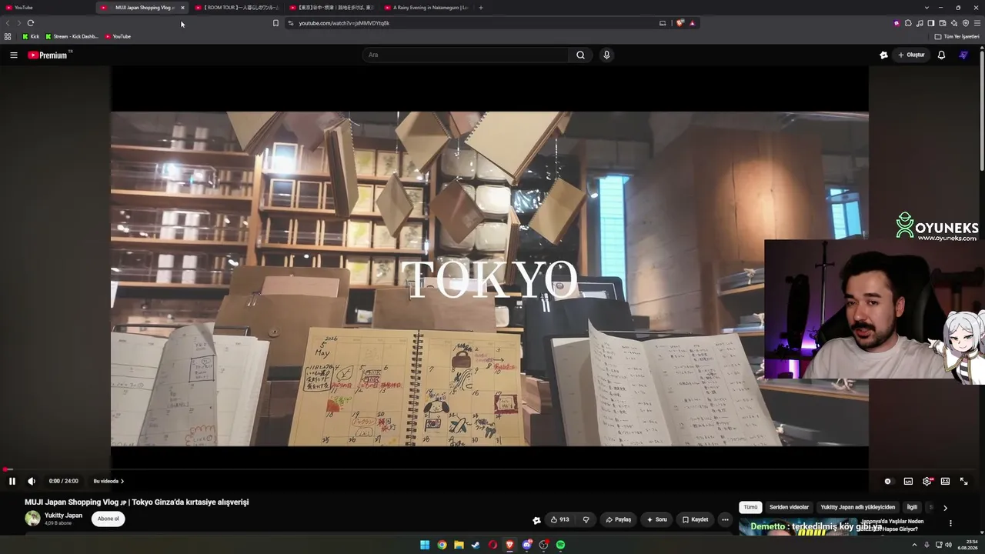This screenshot has height=554, width=985.
Task: Open the 'Tüm Yer İşaretleri' bookmarks folder
Action: 957,36
